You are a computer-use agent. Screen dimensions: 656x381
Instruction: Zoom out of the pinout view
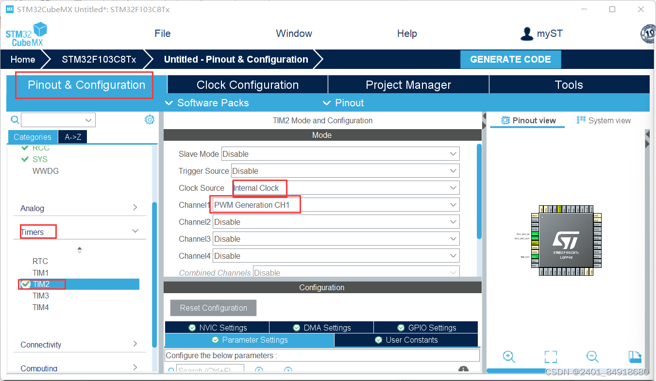click(592, 357)
